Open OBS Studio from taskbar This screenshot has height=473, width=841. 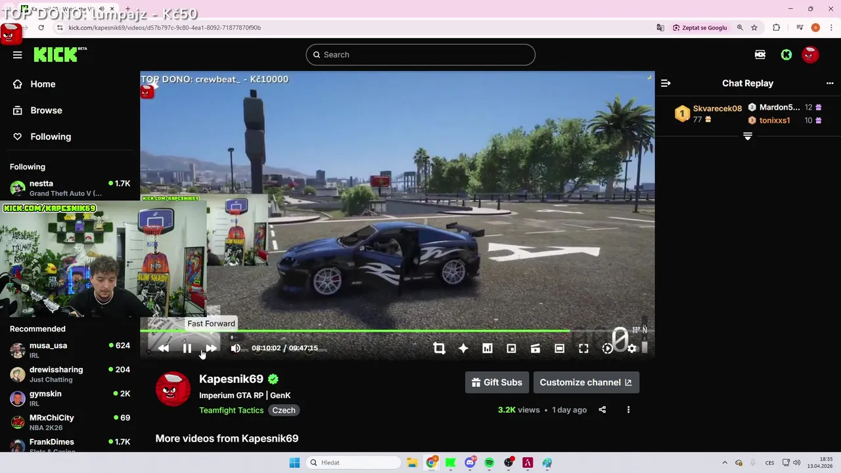pyautogui.click(x=509, y=462)
